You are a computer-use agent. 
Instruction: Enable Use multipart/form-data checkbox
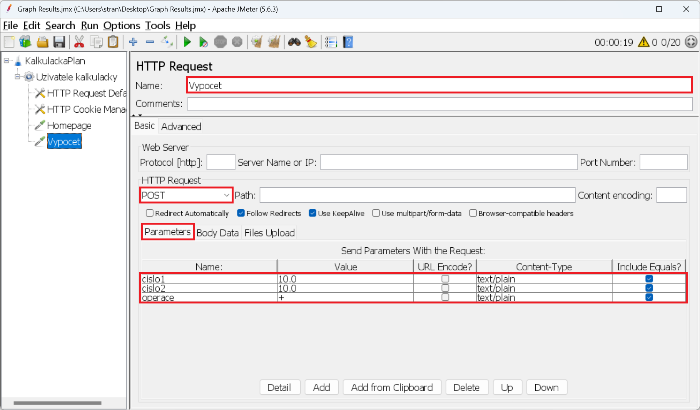[376, 213]
